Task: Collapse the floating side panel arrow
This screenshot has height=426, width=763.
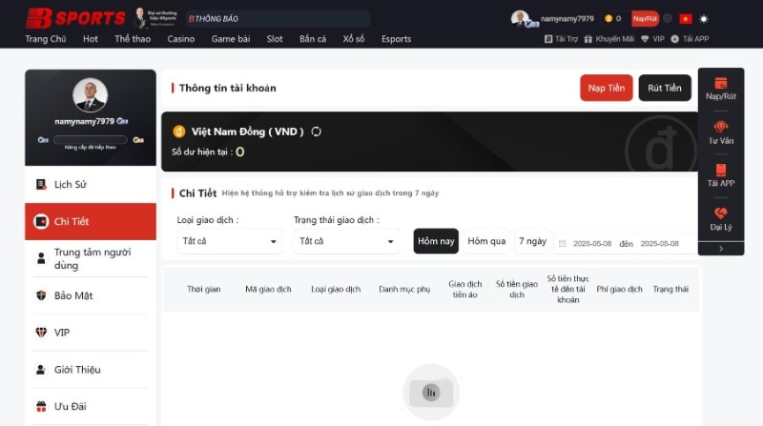Action: [721, 249]
